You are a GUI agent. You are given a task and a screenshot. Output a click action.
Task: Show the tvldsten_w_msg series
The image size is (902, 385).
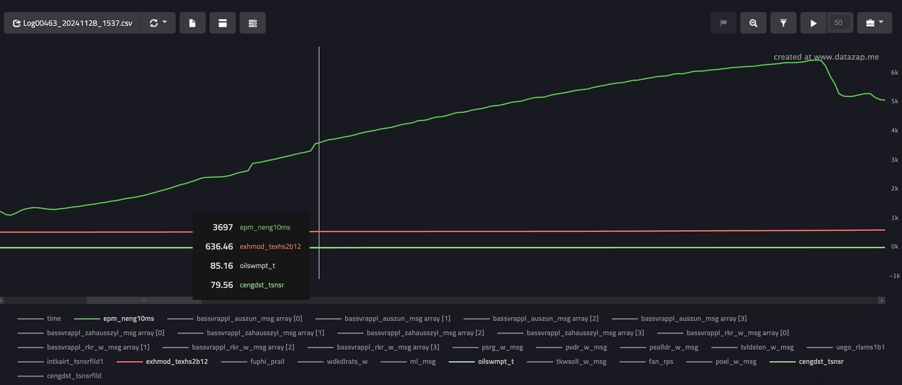coord(753,347)
